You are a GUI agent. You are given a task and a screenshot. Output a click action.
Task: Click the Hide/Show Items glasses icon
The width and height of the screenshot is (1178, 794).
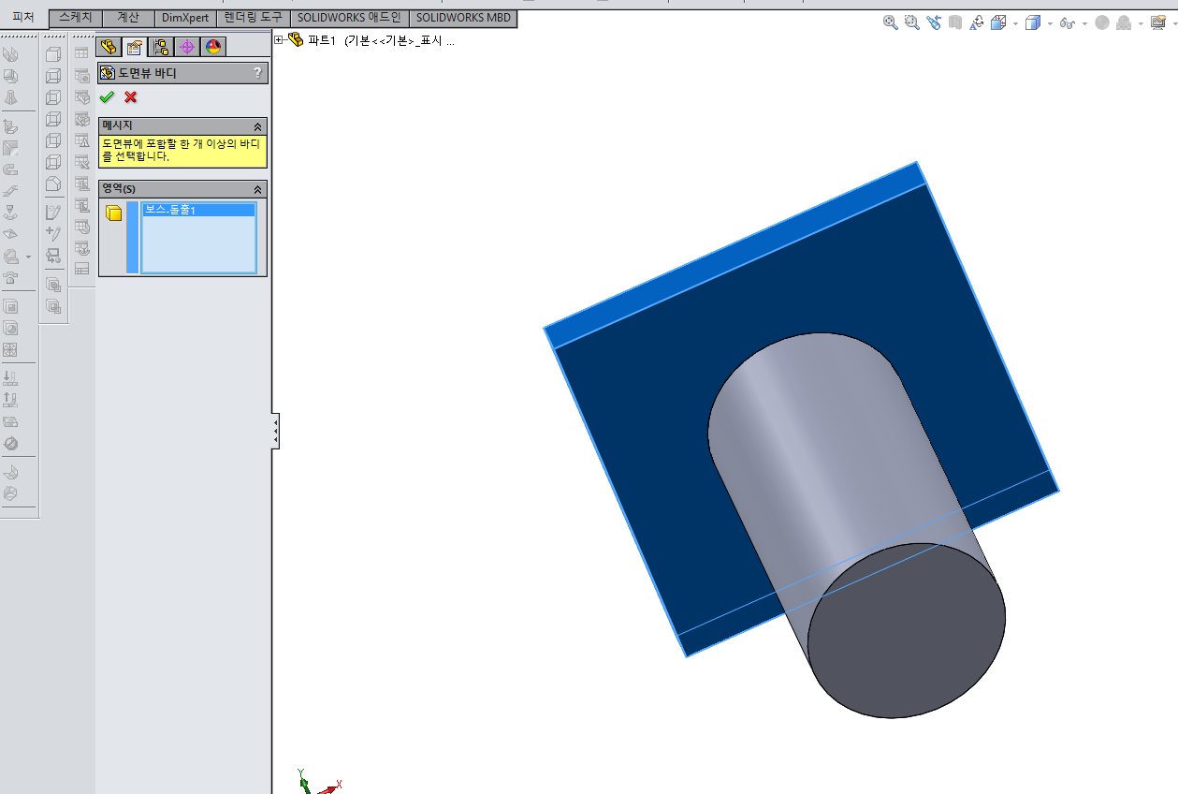[1067, 22]
